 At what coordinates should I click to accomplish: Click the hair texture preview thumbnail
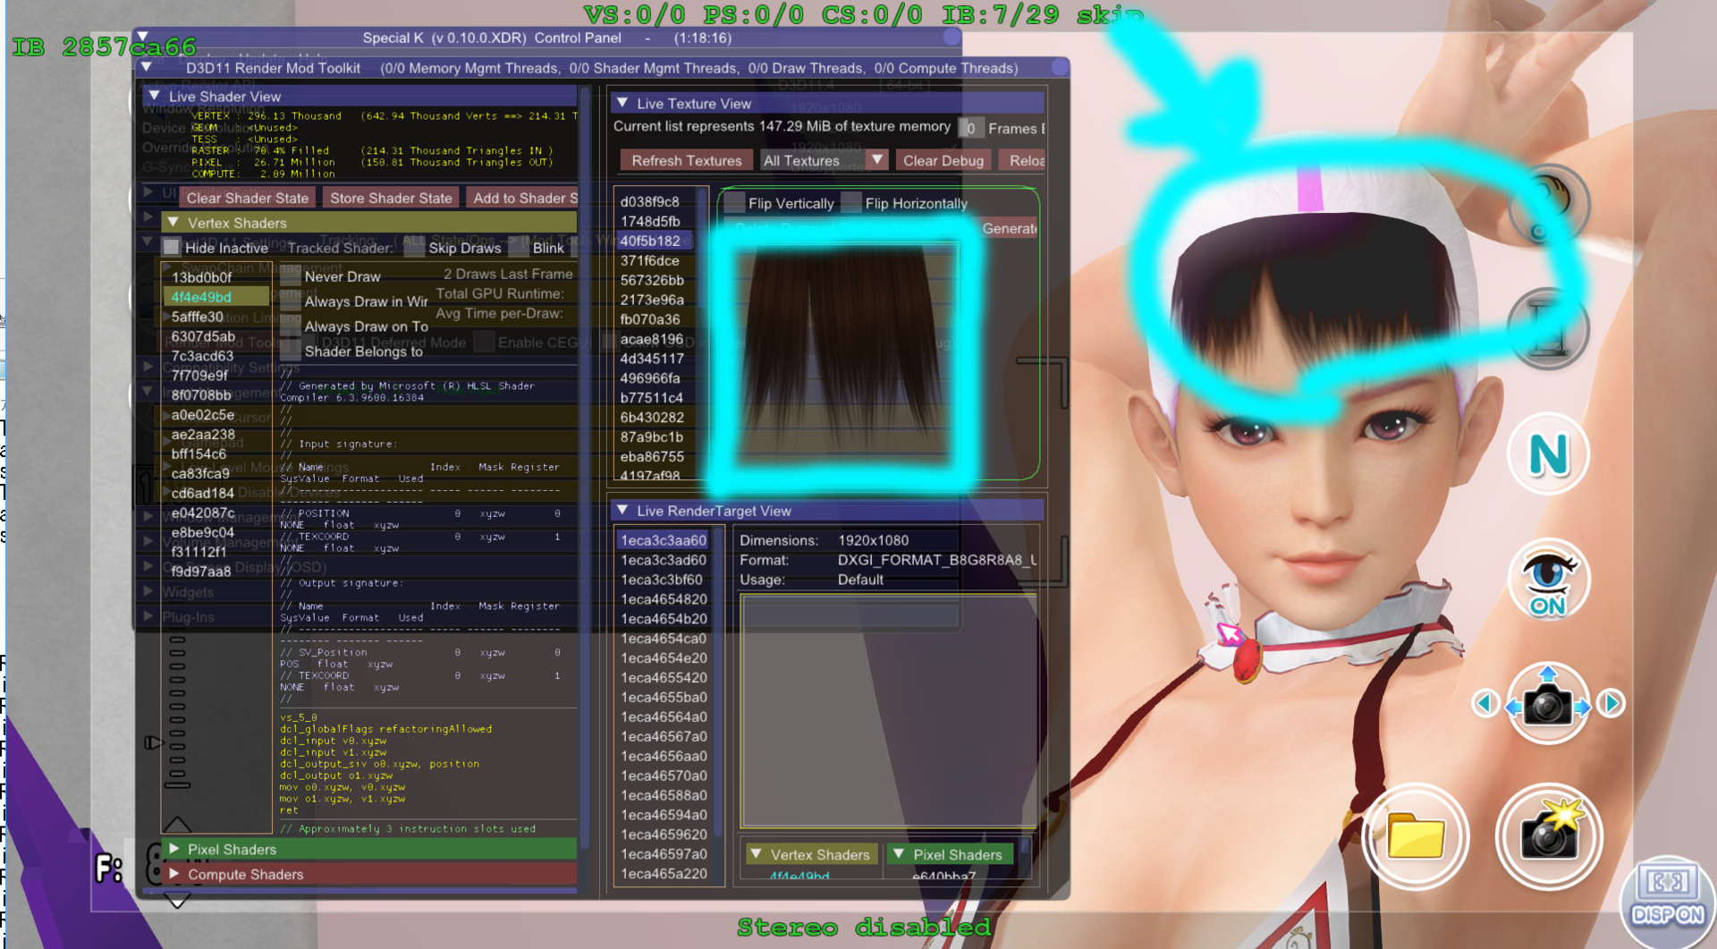pos(842,356)
